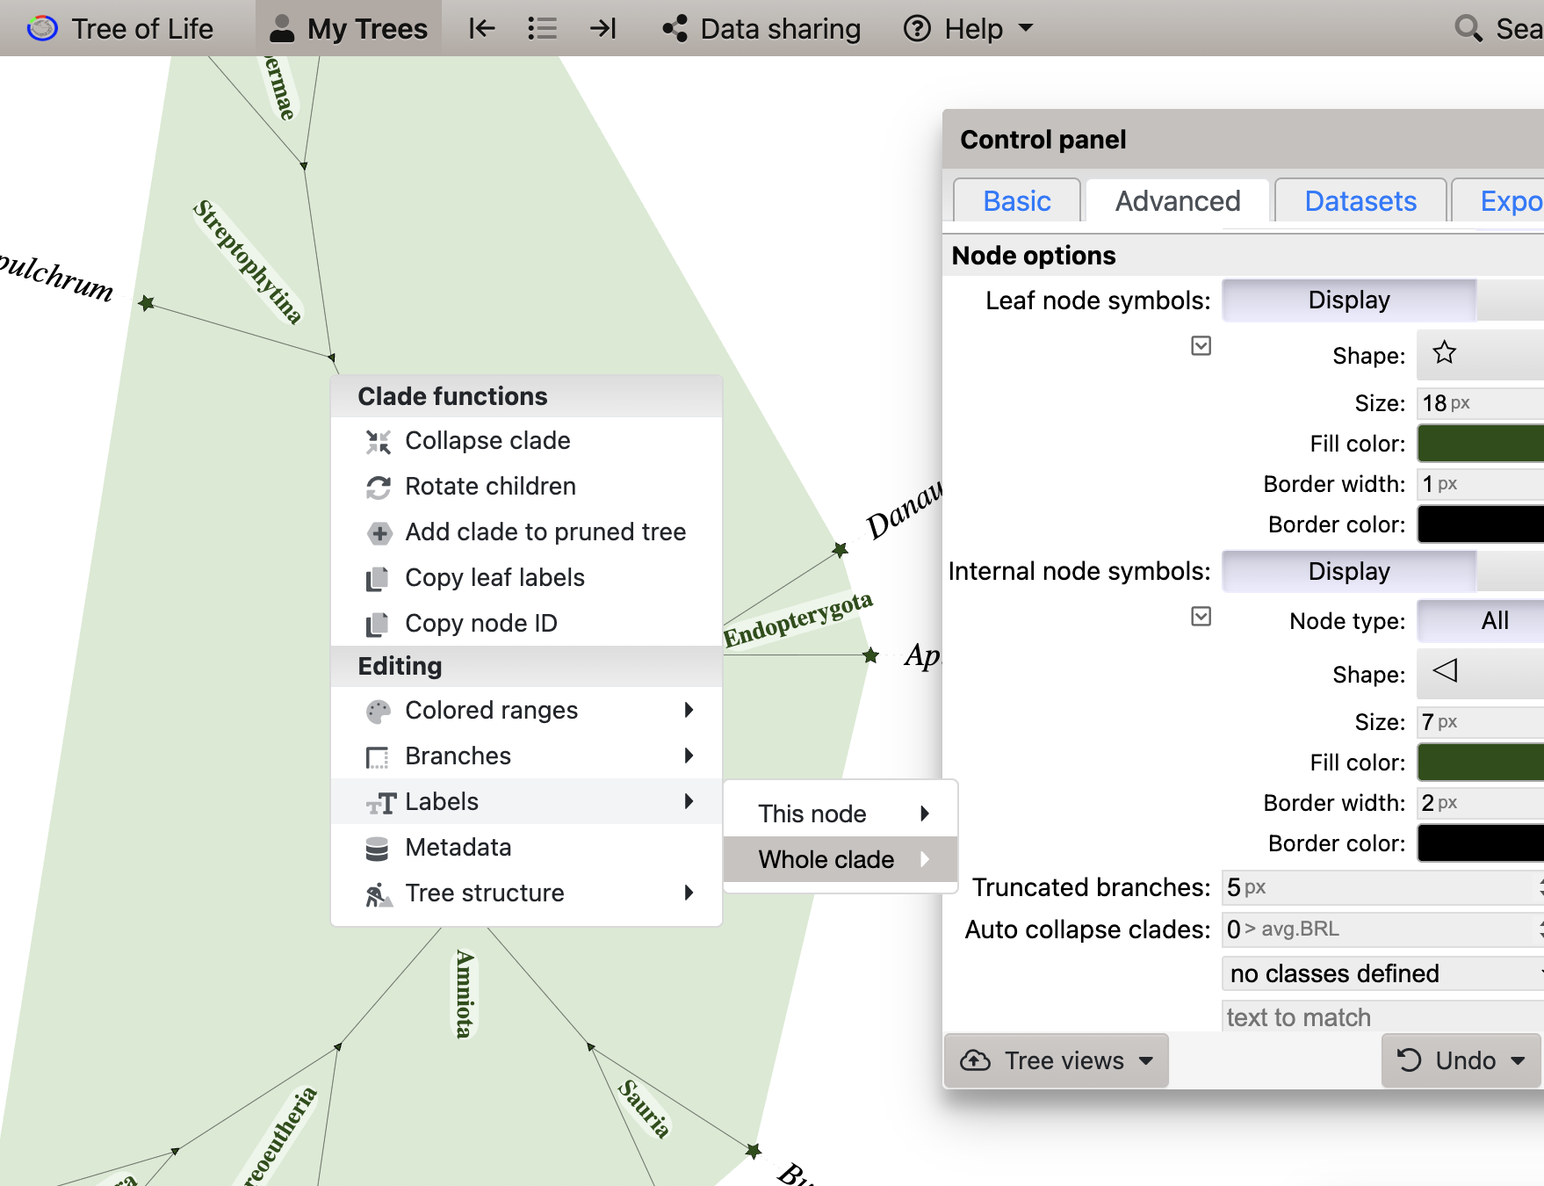This screenshot has height=1186, width=1544.
Task: Click the Collapse clade icon
Action: (379, 442)
